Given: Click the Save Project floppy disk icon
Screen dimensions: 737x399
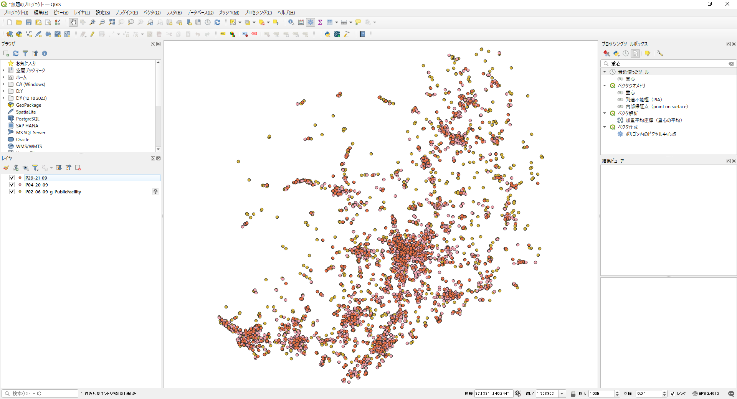Looking at the screenshot, I should coord(28,22).
